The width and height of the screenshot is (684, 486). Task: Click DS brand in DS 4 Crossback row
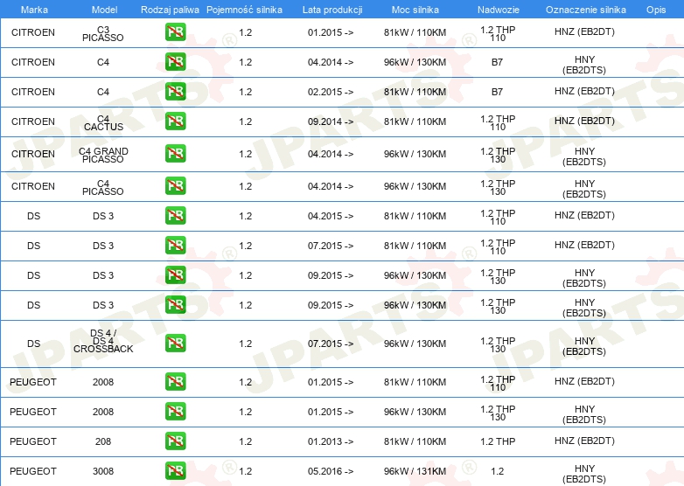(x=33, y=344)
